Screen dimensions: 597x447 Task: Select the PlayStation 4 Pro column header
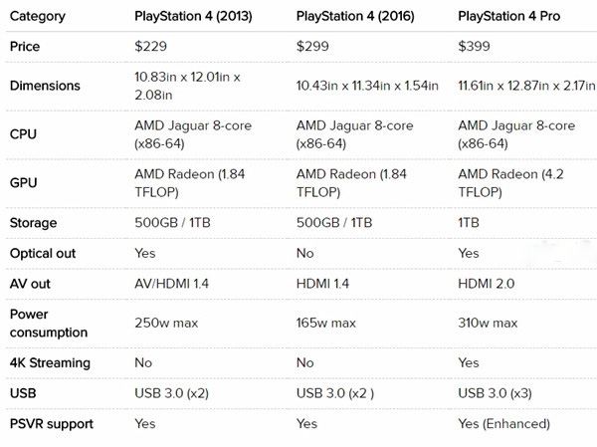[x=509, y=16]
